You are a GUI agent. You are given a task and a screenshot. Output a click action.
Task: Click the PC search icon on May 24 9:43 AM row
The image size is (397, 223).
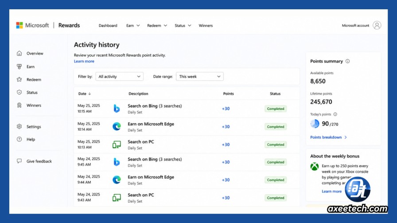coord(117,198)
